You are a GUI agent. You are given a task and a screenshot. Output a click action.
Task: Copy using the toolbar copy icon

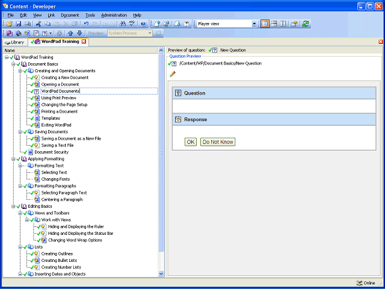48,24
